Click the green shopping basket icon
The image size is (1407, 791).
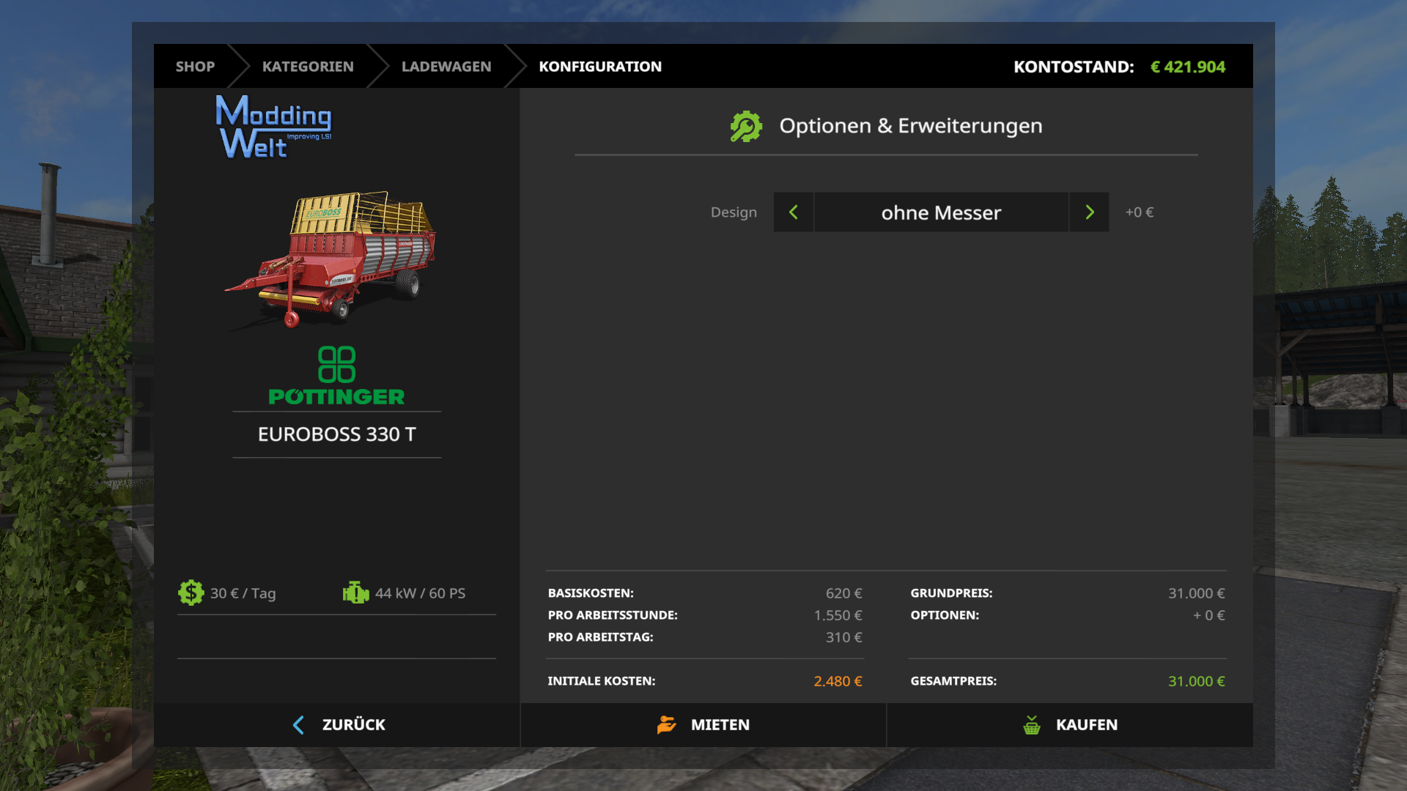tap(1032, 725)
